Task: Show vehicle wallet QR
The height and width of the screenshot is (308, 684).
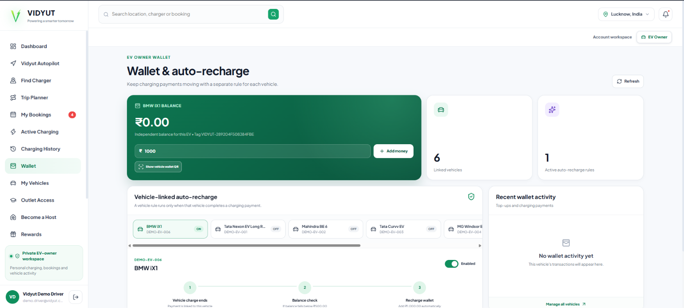Action: coord(158,166)
